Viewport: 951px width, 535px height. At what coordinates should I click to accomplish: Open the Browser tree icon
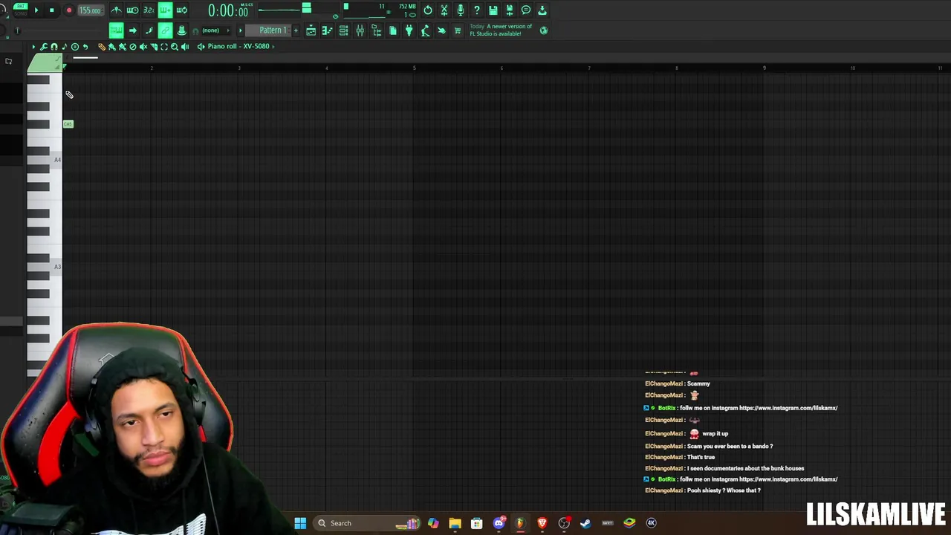pos(377,30)
